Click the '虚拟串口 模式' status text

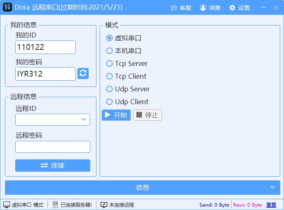tap(28, 205)
